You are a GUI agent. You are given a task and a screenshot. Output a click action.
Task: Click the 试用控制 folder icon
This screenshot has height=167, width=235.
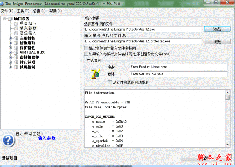(16, 67)
